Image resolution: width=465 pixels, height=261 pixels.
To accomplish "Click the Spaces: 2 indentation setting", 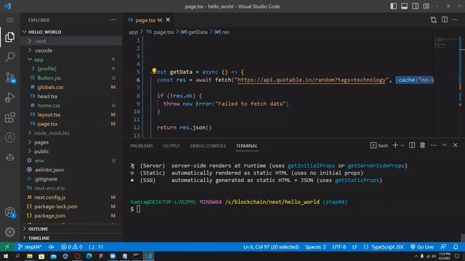I will pos(315,246).
